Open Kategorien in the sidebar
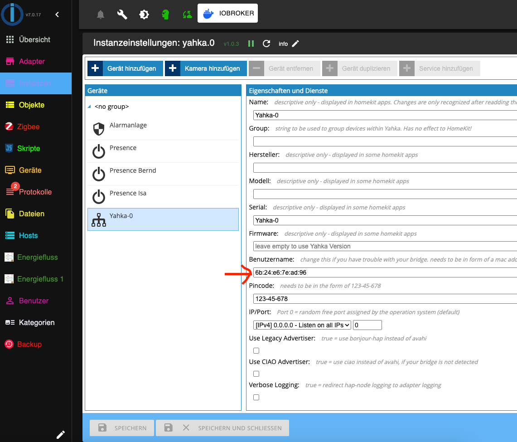Viewport: 517px width, 442px height. click(x=36, y=323)
